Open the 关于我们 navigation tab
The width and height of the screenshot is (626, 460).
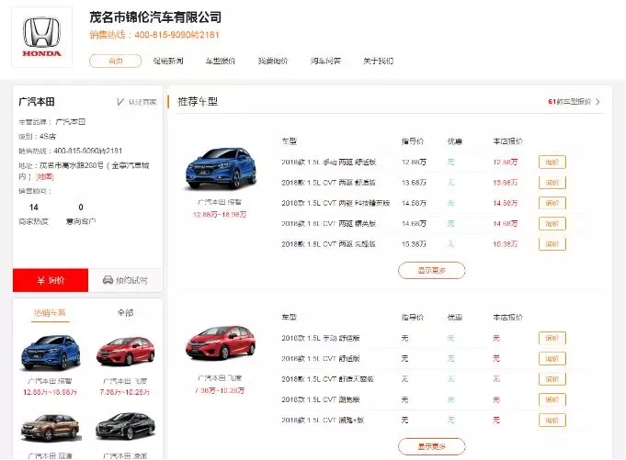378,61
